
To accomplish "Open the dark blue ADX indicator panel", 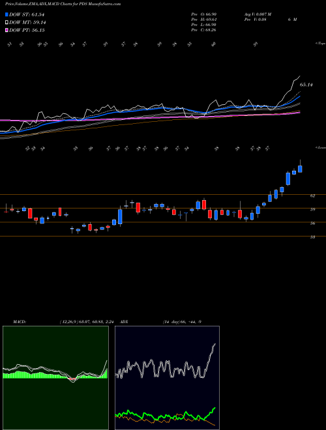I will tap(167, 378).
